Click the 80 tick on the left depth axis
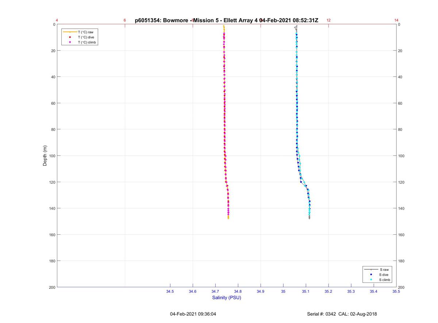The width and height of the screenshot is (438, 323). point(53,130)
